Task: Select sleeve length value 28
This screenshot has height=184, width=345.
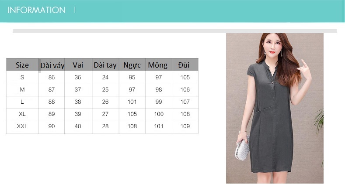Action: point(105,126)
